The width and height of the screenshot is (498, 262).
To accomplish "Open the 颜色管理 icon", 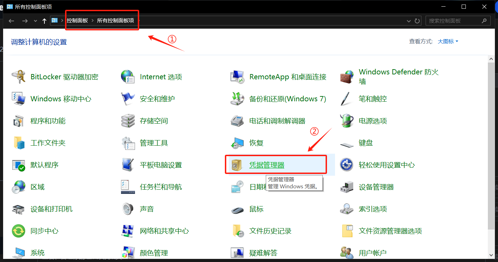I will tap(128, 252).
